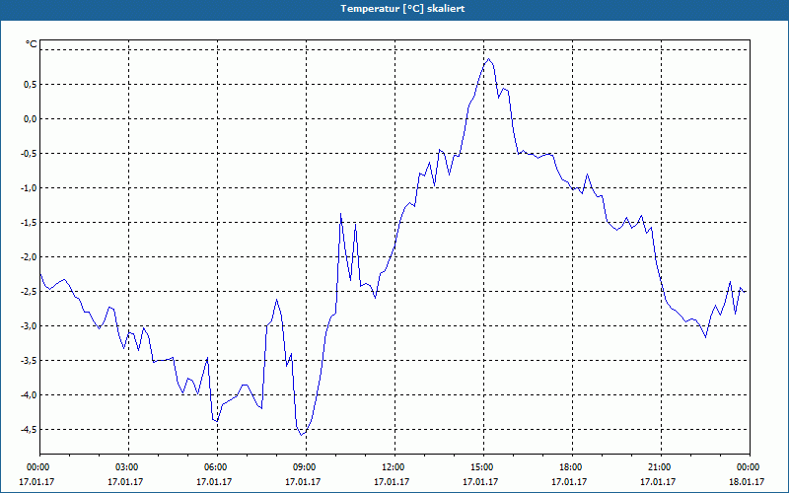Click the 17.01.17 date under 18:00
789x493 pixels.
570,482
